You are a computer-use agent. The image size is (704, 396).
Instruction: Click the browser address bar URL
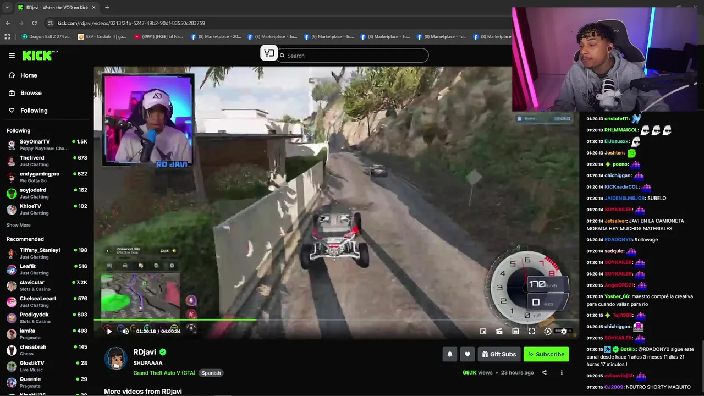131,23
